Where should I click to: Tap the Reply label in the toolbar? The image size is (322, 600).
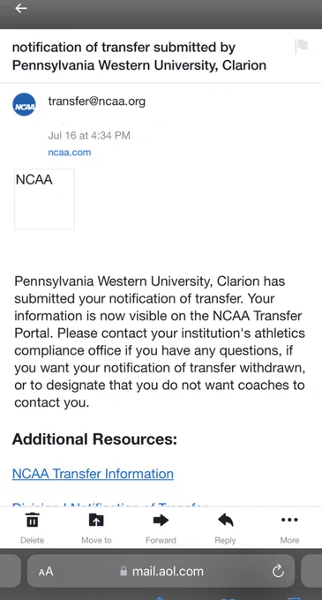click(225, 540)
